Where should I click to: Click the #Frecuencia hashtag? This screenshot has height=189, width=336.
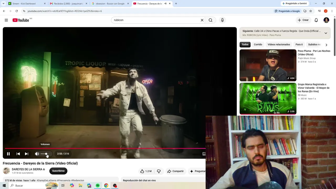point(64,181)
